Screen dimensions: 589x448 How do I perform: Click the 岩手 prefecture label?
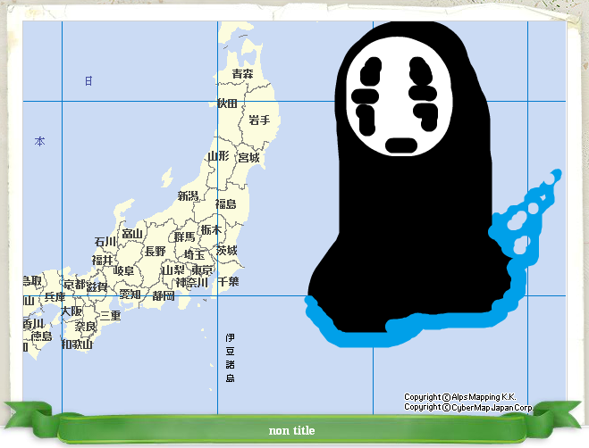pos(259,120)
